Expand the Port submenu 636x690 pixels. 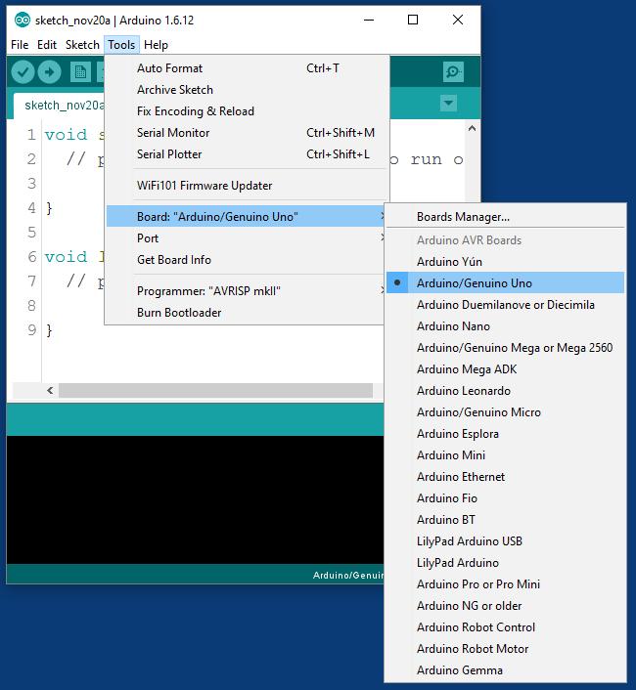coord(246,238)
